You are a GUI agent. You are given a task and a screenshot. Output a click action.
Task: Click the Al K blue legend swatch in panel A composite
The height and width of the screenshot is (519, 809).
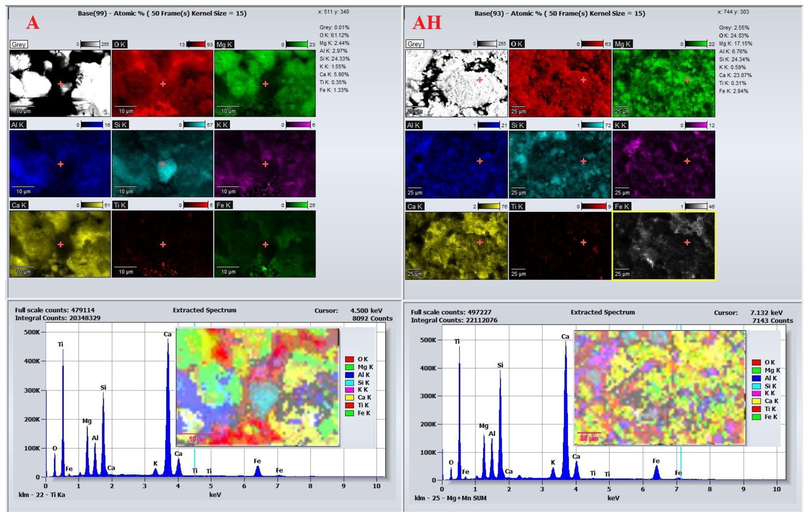coord(349,375)
